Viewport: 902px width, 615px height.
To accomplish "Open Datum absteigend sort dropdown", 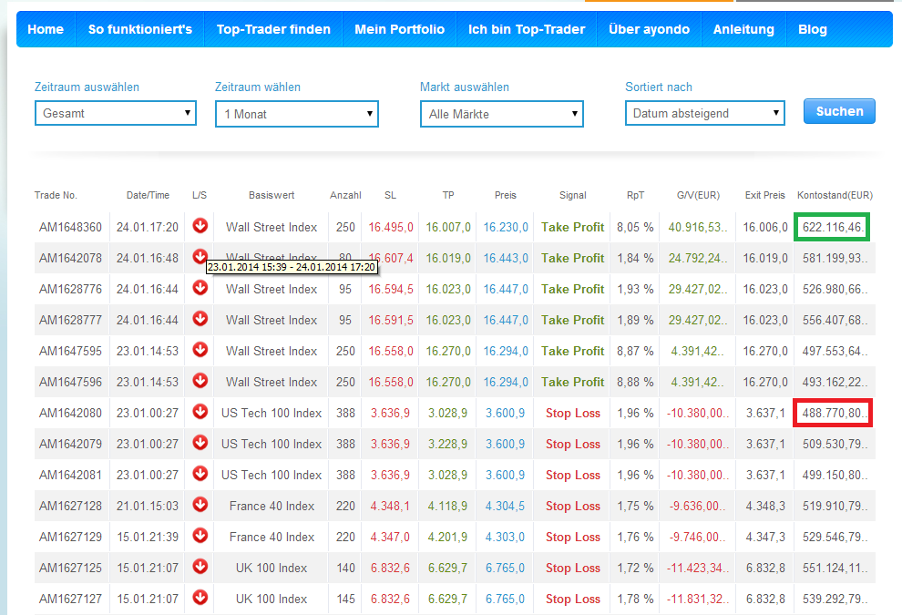I will 705,114.
